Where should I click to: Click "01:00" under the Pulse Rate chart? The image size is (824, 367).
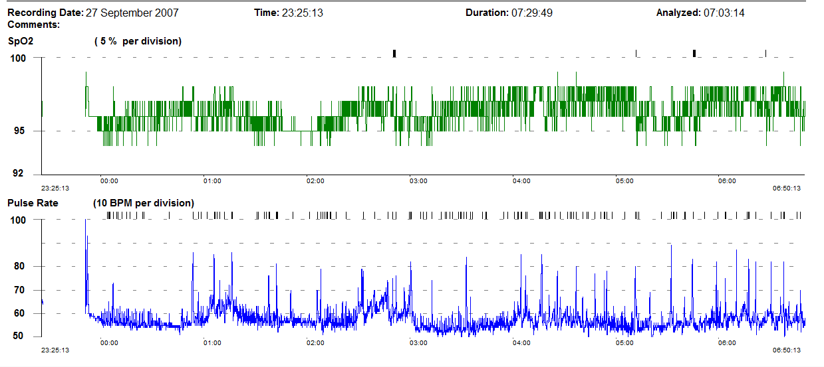pos(212,343)
